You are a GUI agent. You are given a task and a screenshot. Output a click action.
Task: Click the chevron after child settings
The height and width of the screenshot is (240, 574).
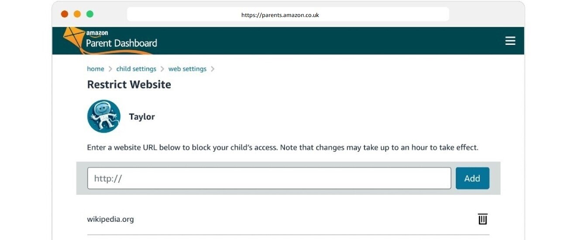click(x=162, y=69)
